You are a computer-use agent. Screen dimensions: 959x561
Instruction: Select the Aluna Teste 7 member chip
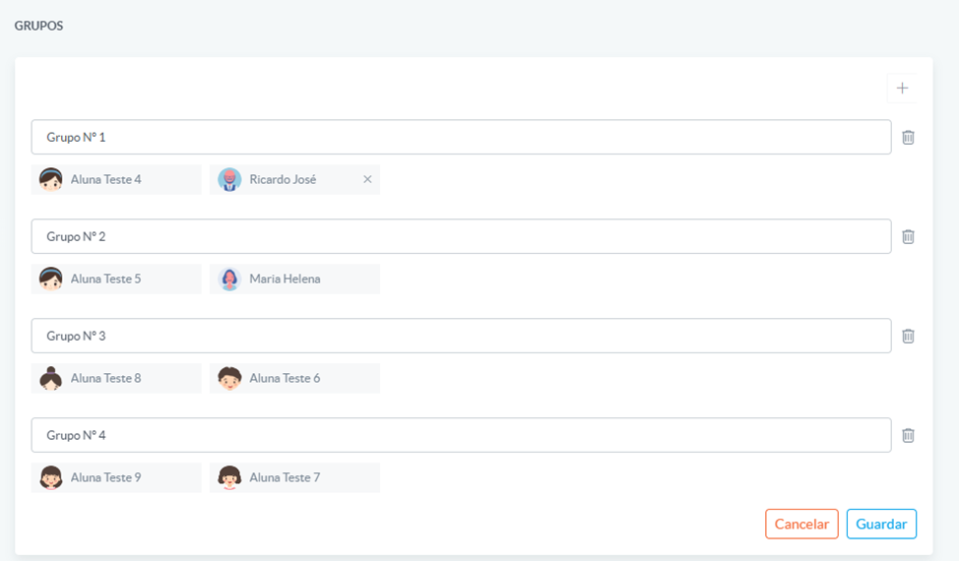pyautogui.click(x=294, y=477)
